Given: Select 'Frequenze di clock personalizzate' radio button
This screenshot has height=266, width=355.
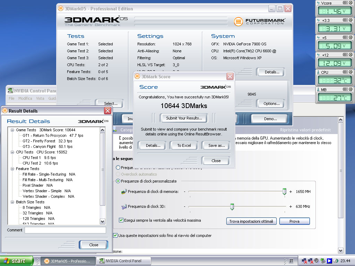Looking at the screenshot, I should tap(118, 181).
